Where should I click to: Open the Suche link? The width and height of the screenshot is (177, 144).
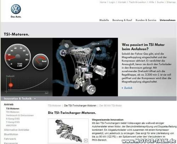click(160, 2)
